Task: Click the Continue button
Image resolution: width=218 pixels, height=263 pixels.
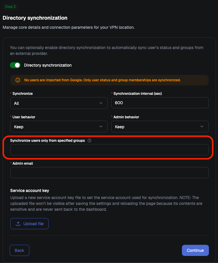Action: (x=195, y=250)
